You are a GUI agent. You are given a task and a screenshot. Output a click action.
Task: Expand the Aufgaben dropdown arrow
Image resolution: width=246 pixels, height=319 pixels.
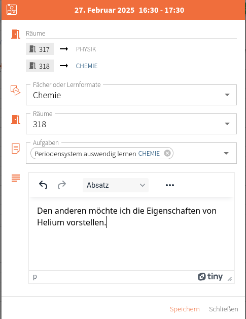tap(226, 153)
